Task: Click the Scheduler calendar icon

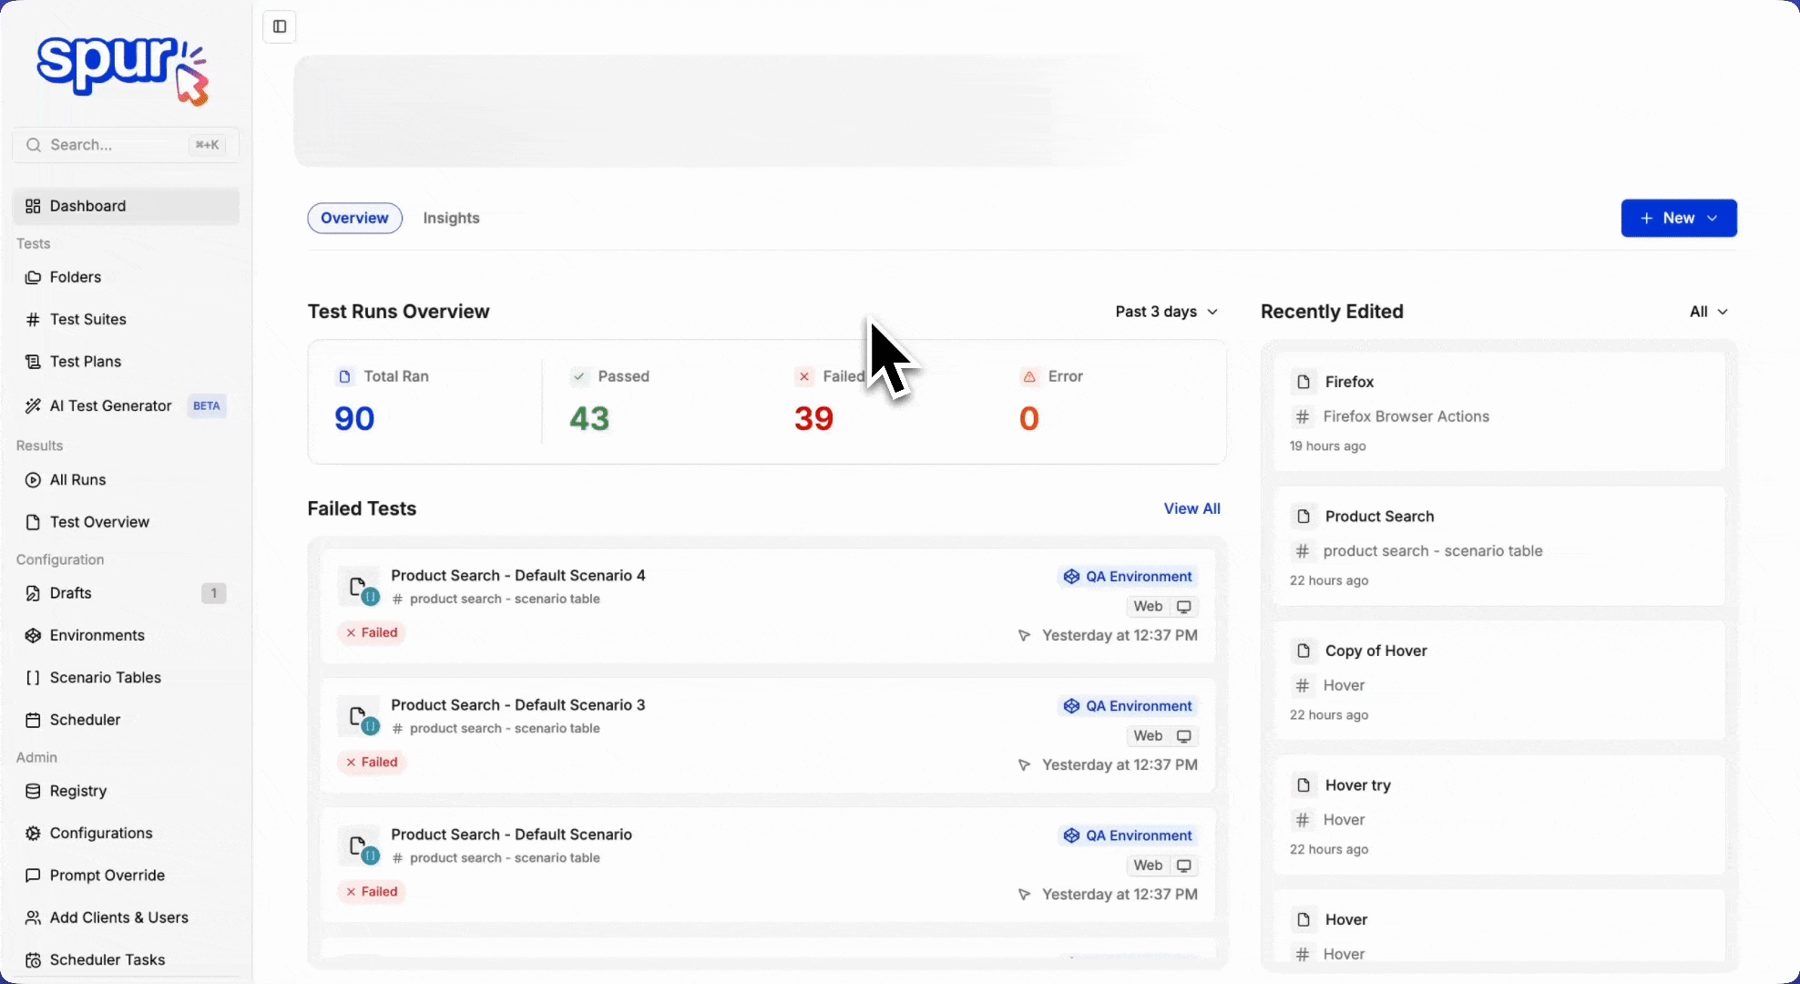Action: [x=33, y=720]
